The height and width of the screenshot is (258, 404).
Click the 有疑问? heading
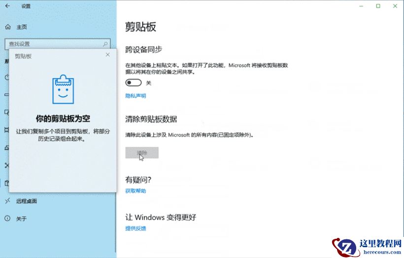click(x=138, y=180)
